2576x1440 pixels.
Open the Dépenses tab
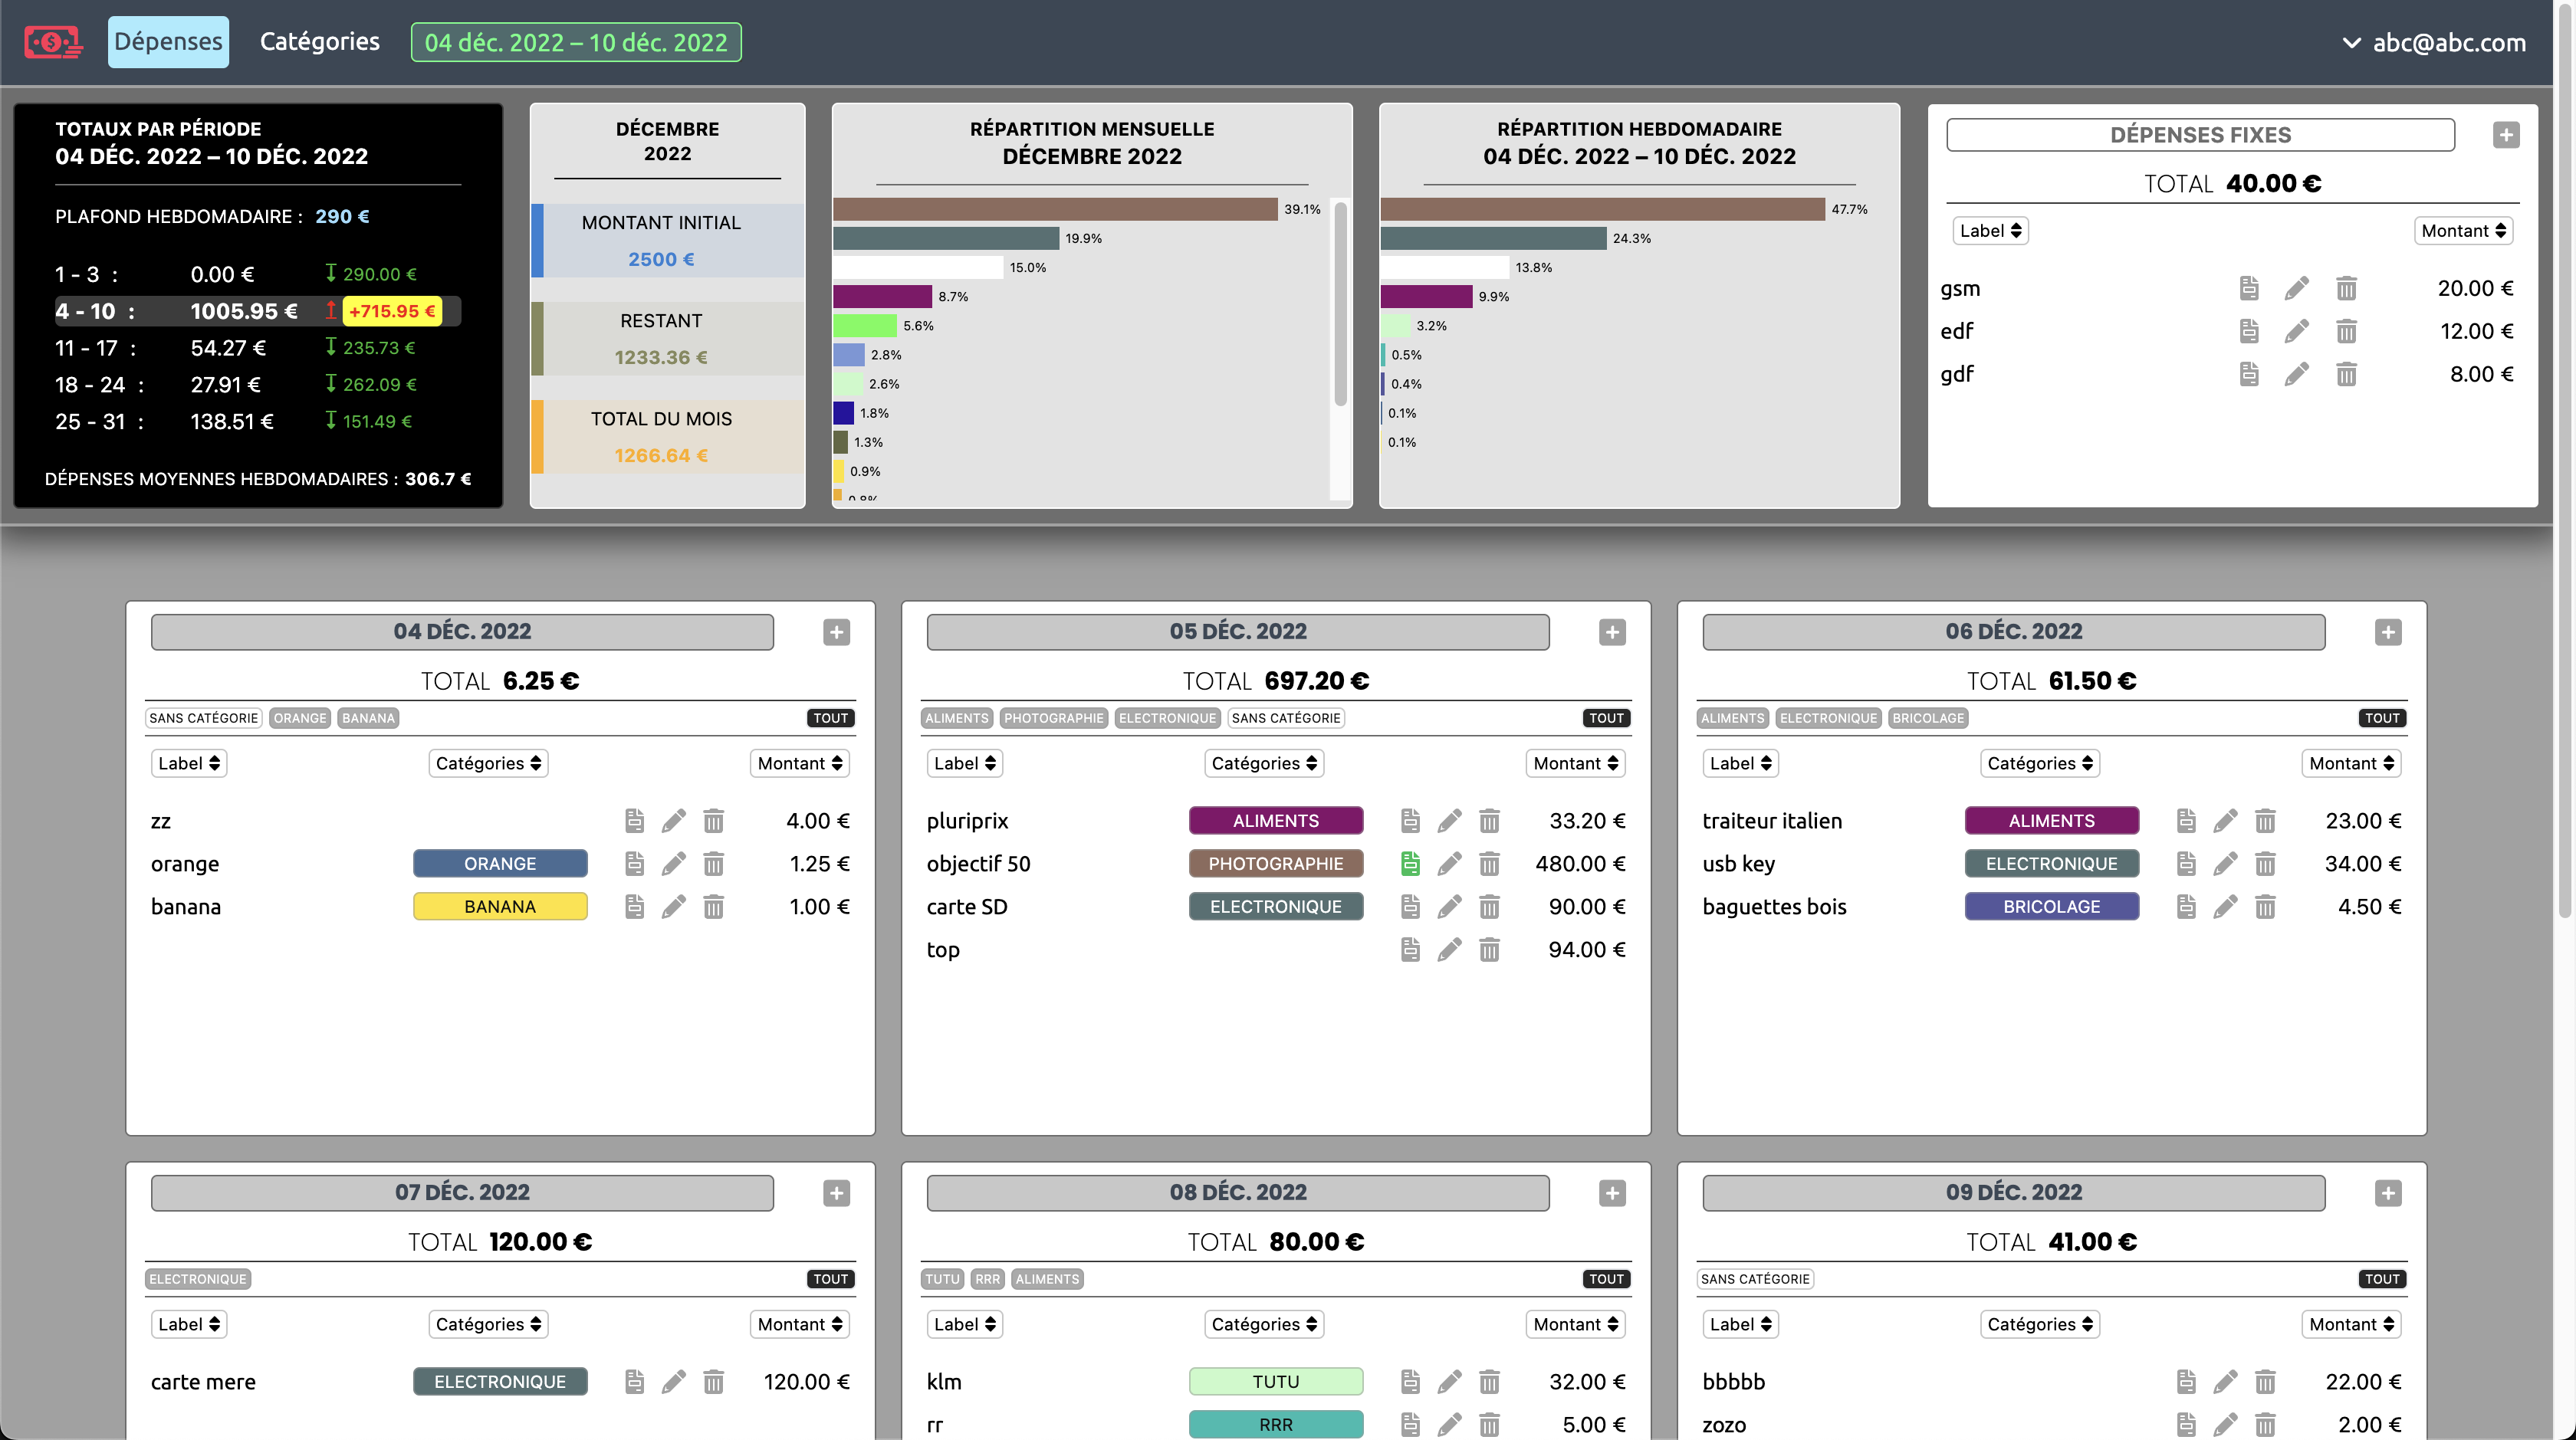(x=168, y=42)
